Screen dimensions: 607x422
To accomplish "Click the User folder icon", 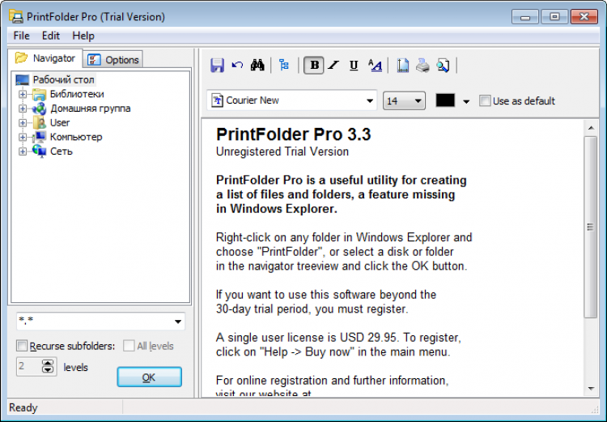I will (x=39, y=123).
